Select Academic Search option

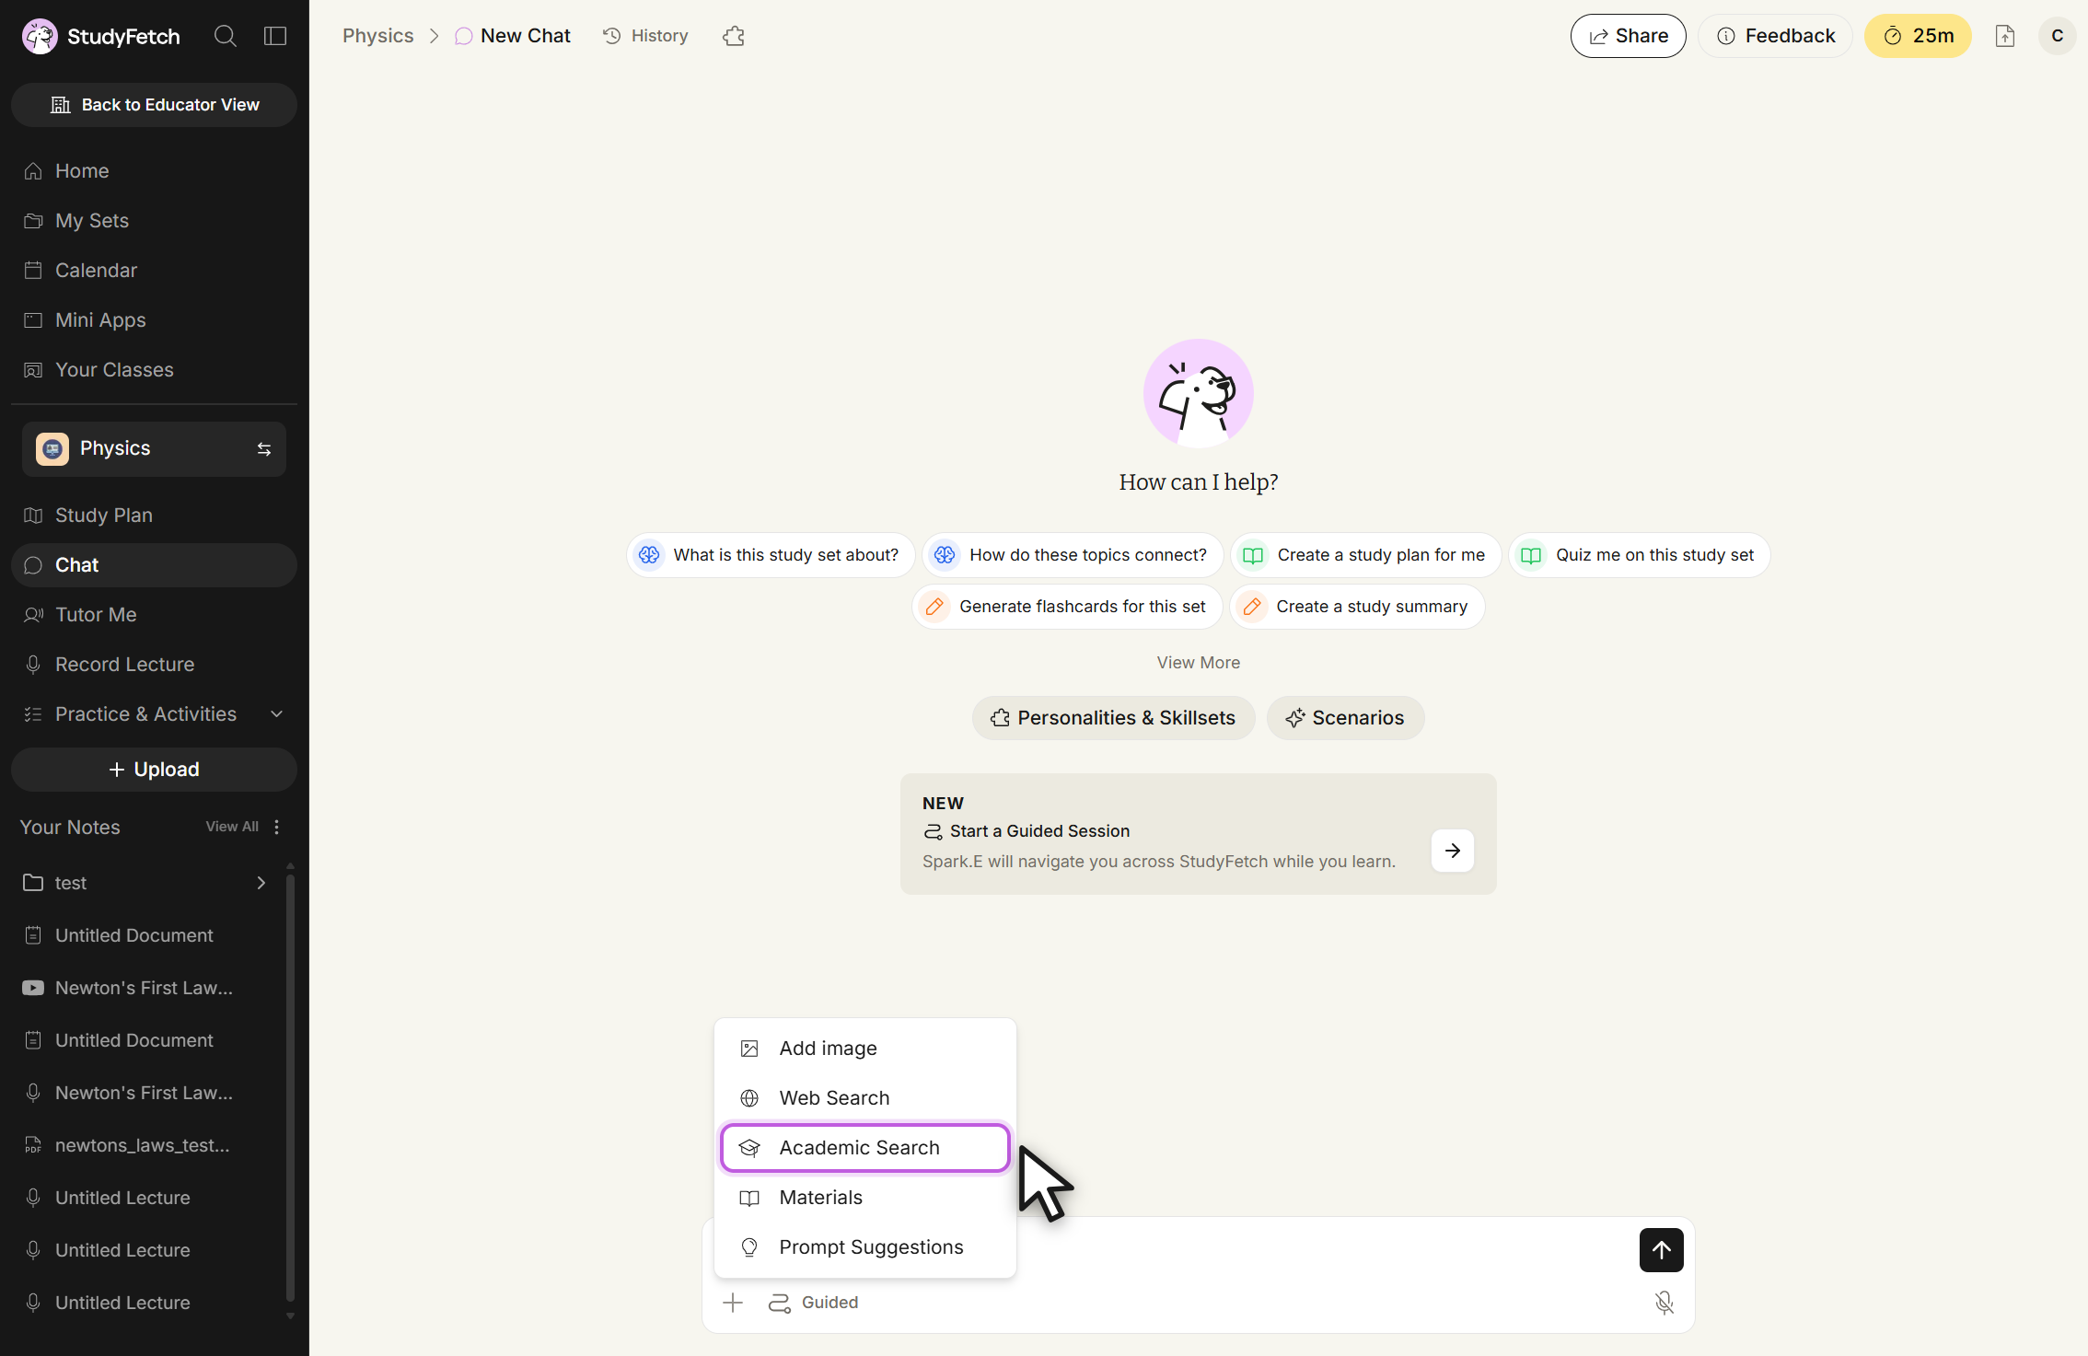click(865, 1148)
